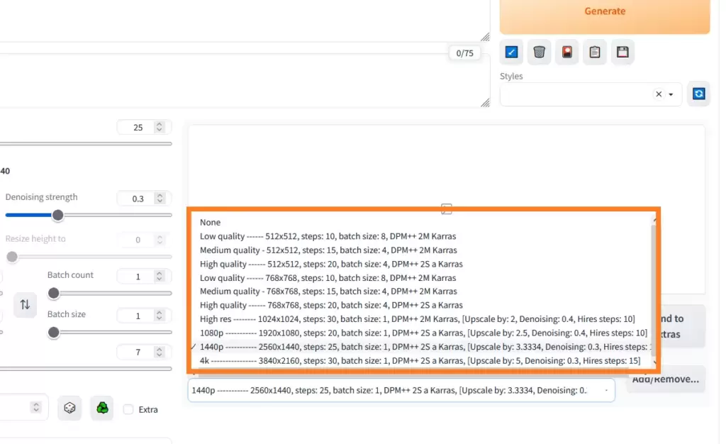Paste generation parameters via clipboard icon
Image resolution: width=726 pixels, height=444 pixels.
click(594, 51)
